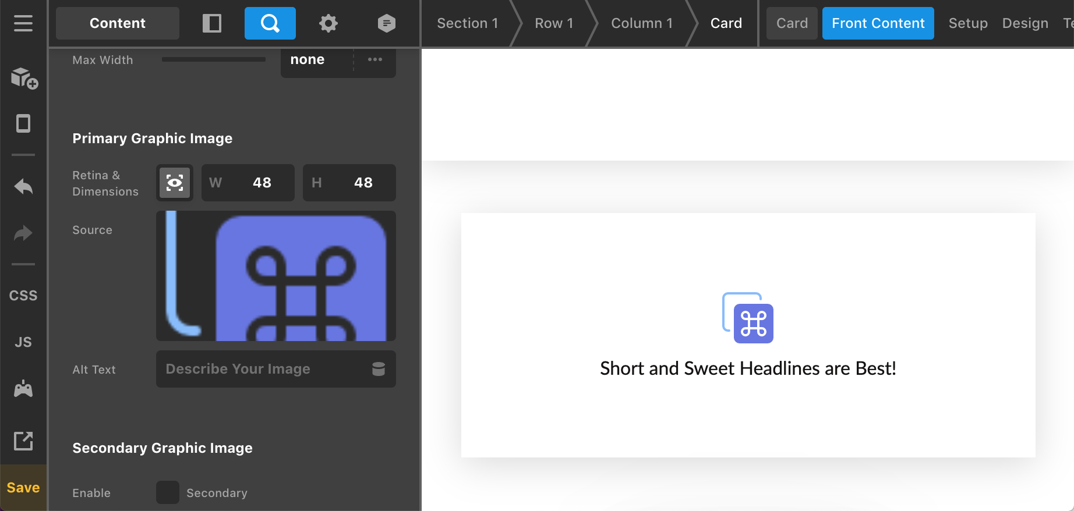
Task: Open the add elements library icon
Action: pos(24,78)
